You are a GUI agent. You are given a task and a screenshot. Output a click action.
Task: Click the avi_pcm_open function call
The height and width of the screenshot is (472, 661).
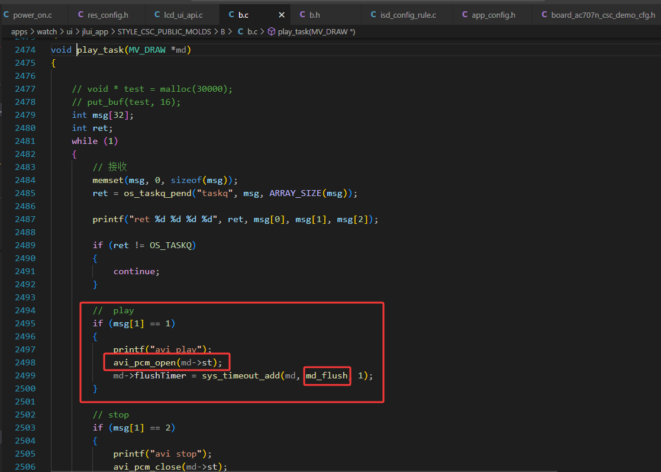[144, 363]
